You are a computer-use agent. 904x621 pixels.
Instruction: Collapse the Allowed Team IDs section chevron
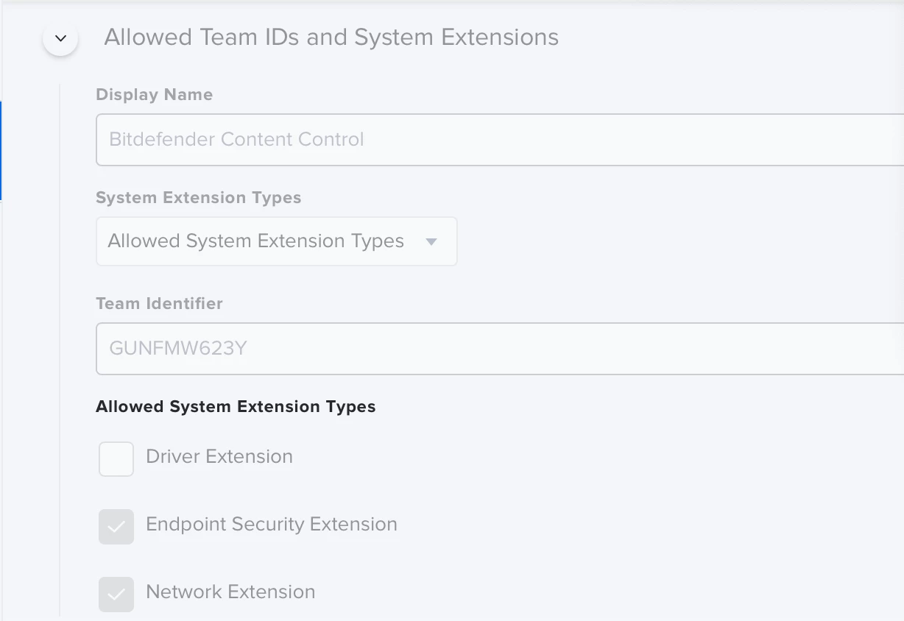[61, 38]
